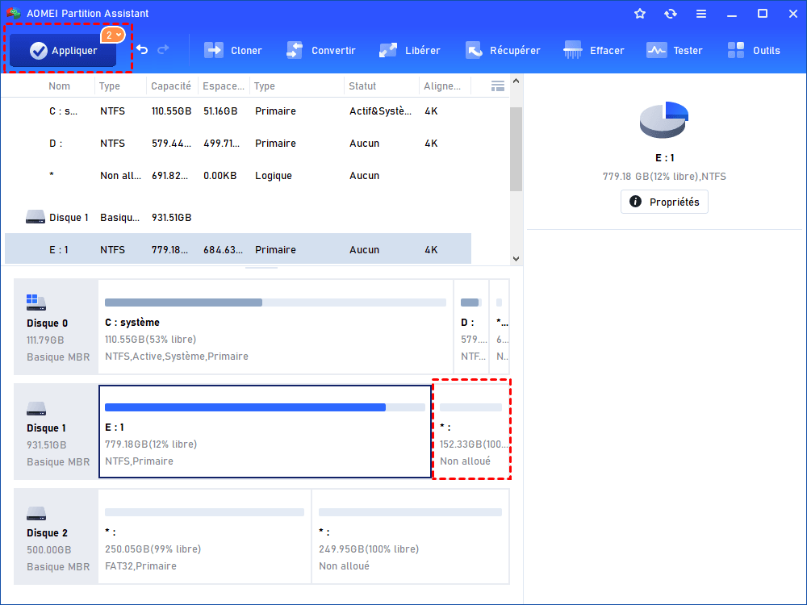Select the 152.33GB Non alloué block
Viewport: 807px width, 605px height.
click(471, 432)
